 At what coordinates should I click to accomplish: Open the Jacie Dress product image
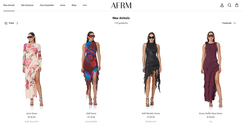click(31, 69)
